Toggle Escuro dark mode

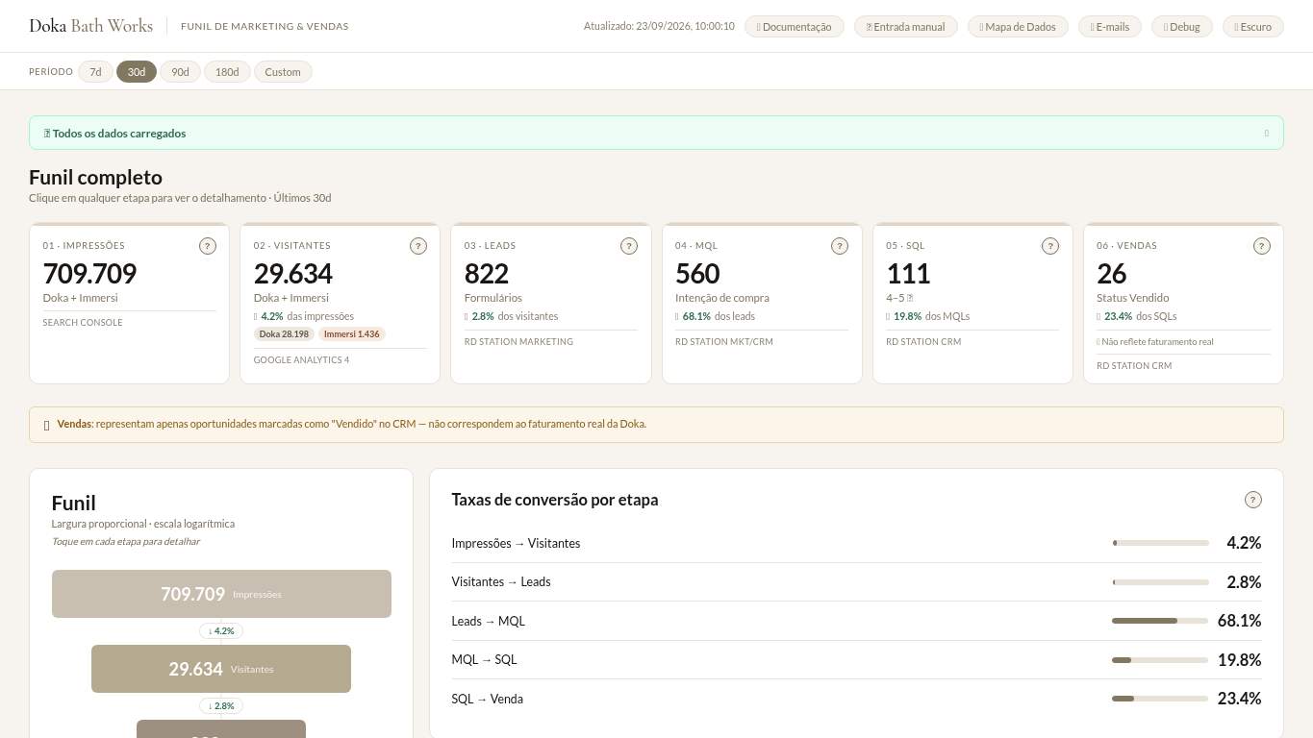pos(1252,27)
